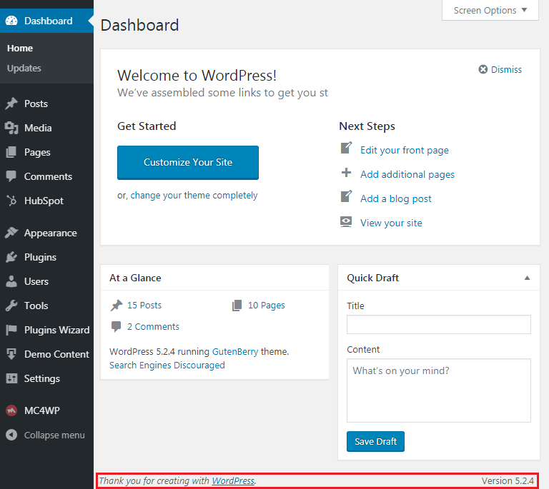Open the 10 Pages link
This screenshot has height=489, width=549.
pos(267,306)
